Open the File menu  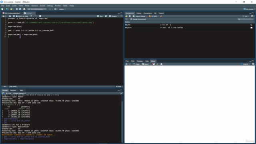click(3, 6)
